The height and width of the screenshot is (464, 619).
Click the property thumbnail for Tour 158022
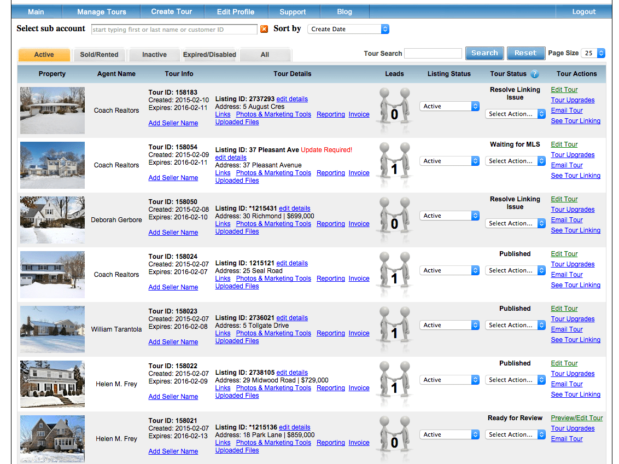tap(52, 384)
